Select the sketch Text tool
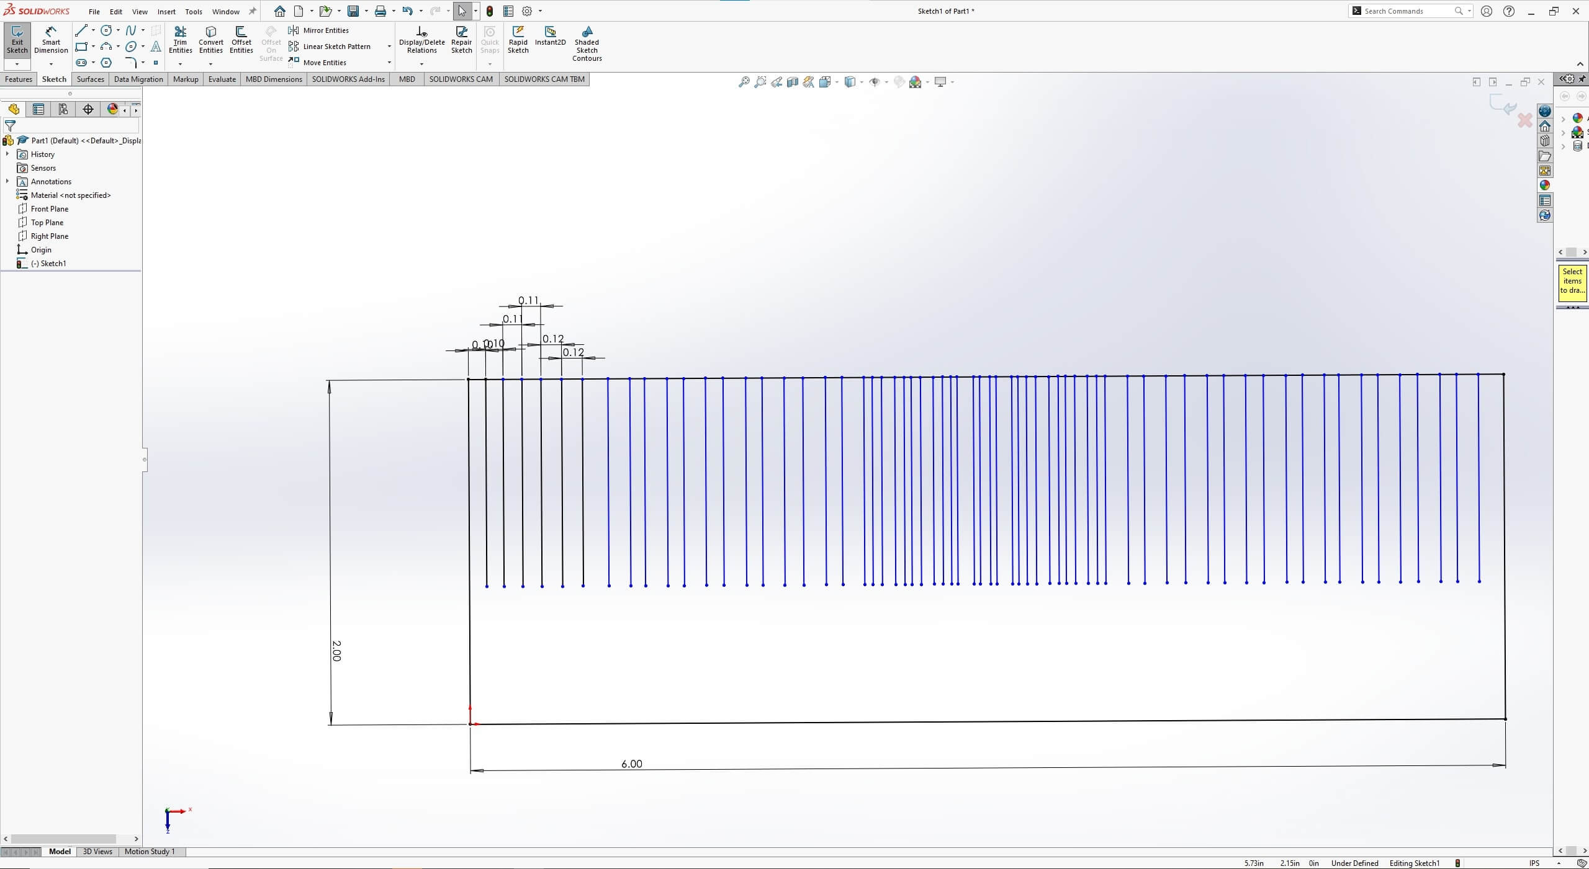Viewport: 1589px width, 869px height. (x=156, y=47)
